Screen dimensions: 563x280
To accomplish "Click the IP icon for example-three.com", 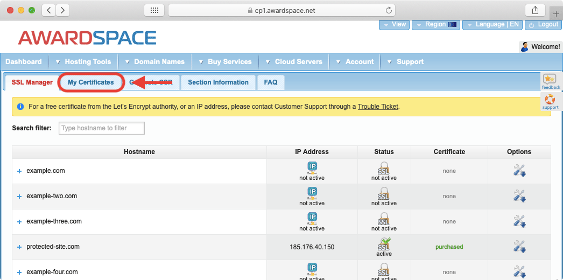I will pyautogui.click(x=312, y=218).
